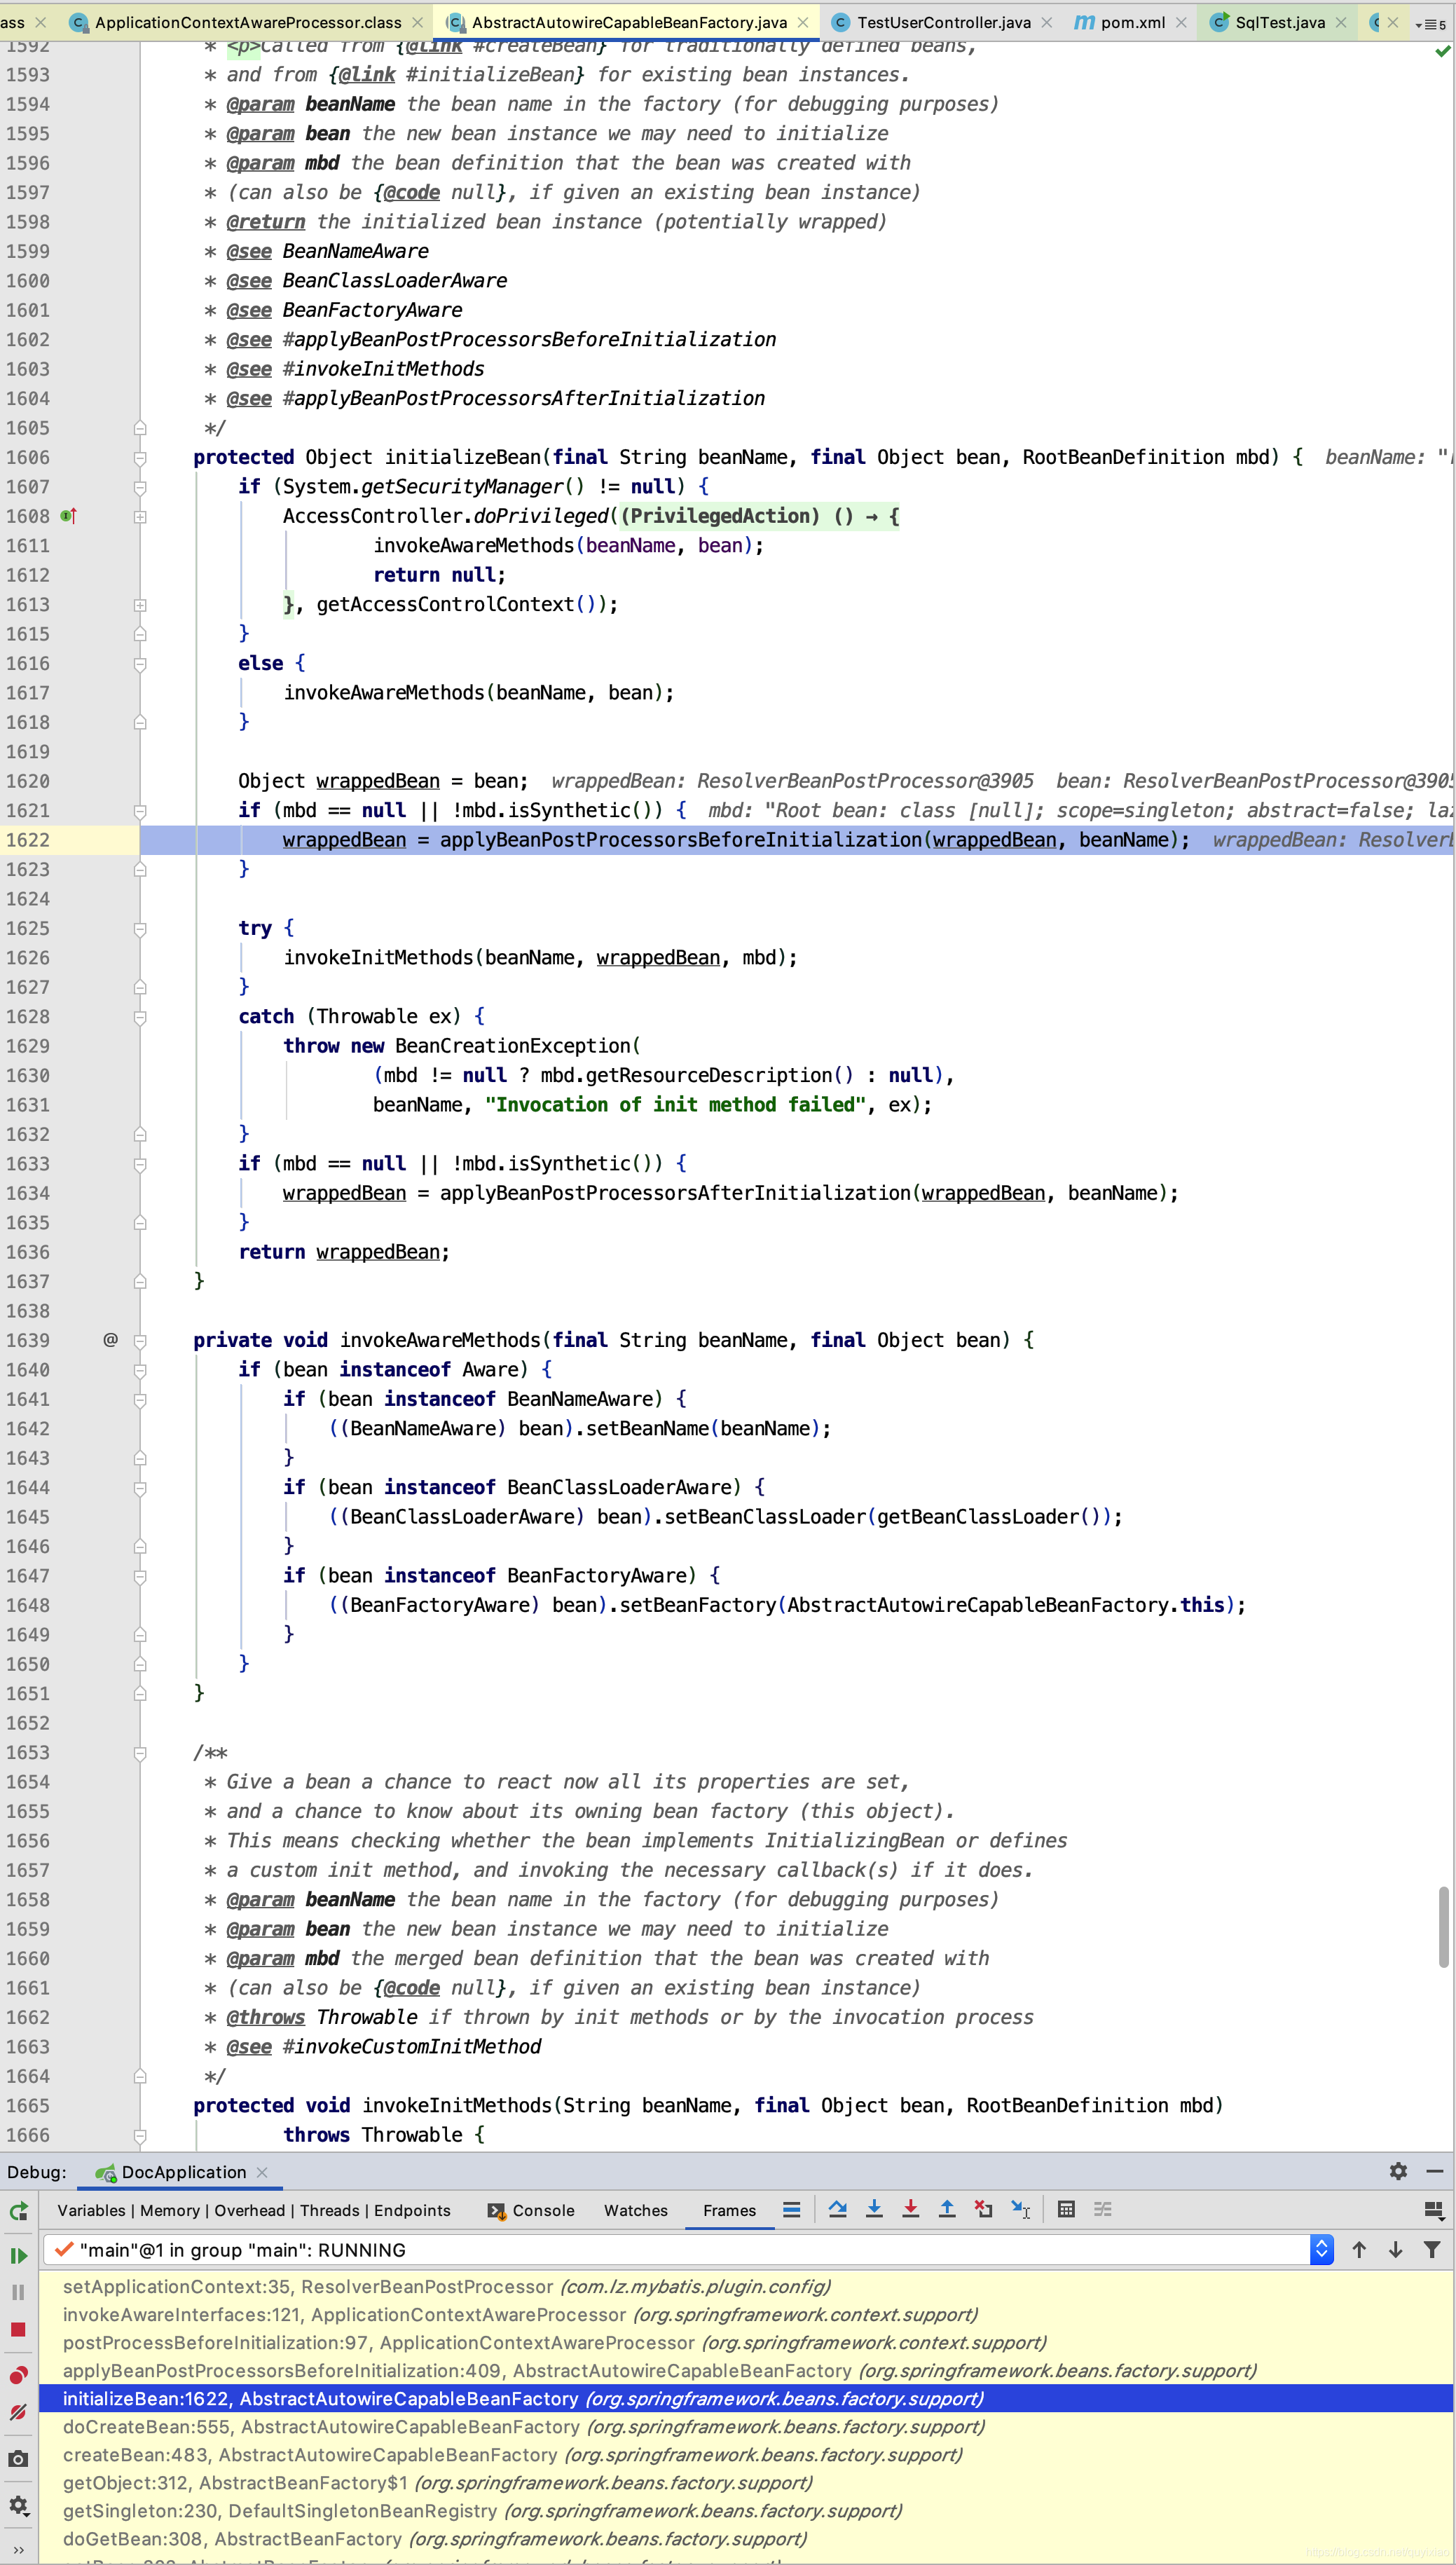Click the Step Out icon
This screenshot has width=1456, height=2565.
[x=947, y=2210]
